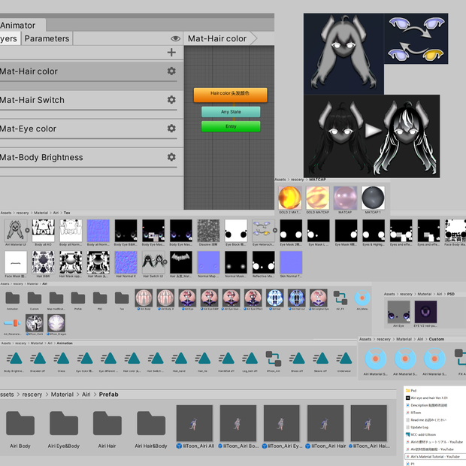Click the gear icon for Mat-Eye color
The height and width of the screenshot is (466, 466).
tap(171, 129)
